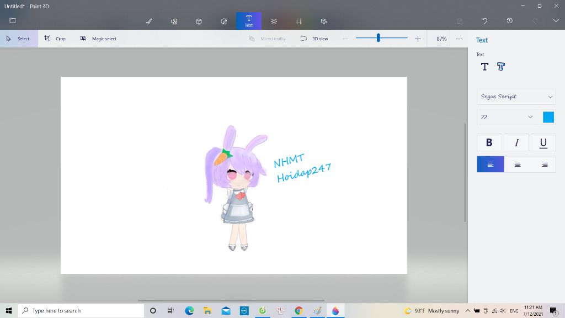Toggle Bold text formatting
Screen dimensions: 565x318
(x=489, y=142)
